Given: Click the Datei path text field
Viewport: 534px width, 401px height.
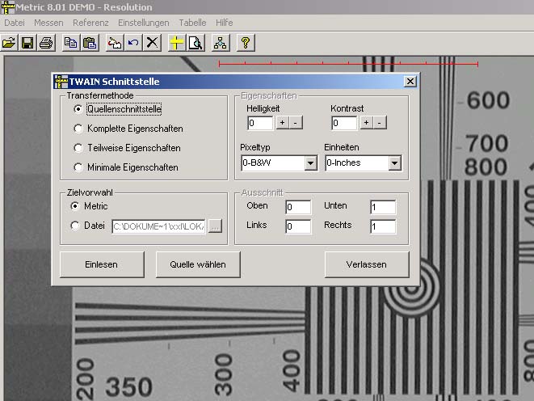Looking at the screenshot, I should pyautogui.click(x=158, y=226).
